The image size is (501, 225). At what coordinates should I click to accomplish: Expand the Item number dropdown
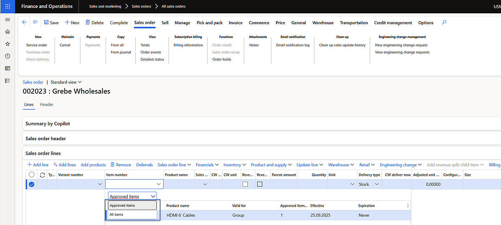click(159, 184)
